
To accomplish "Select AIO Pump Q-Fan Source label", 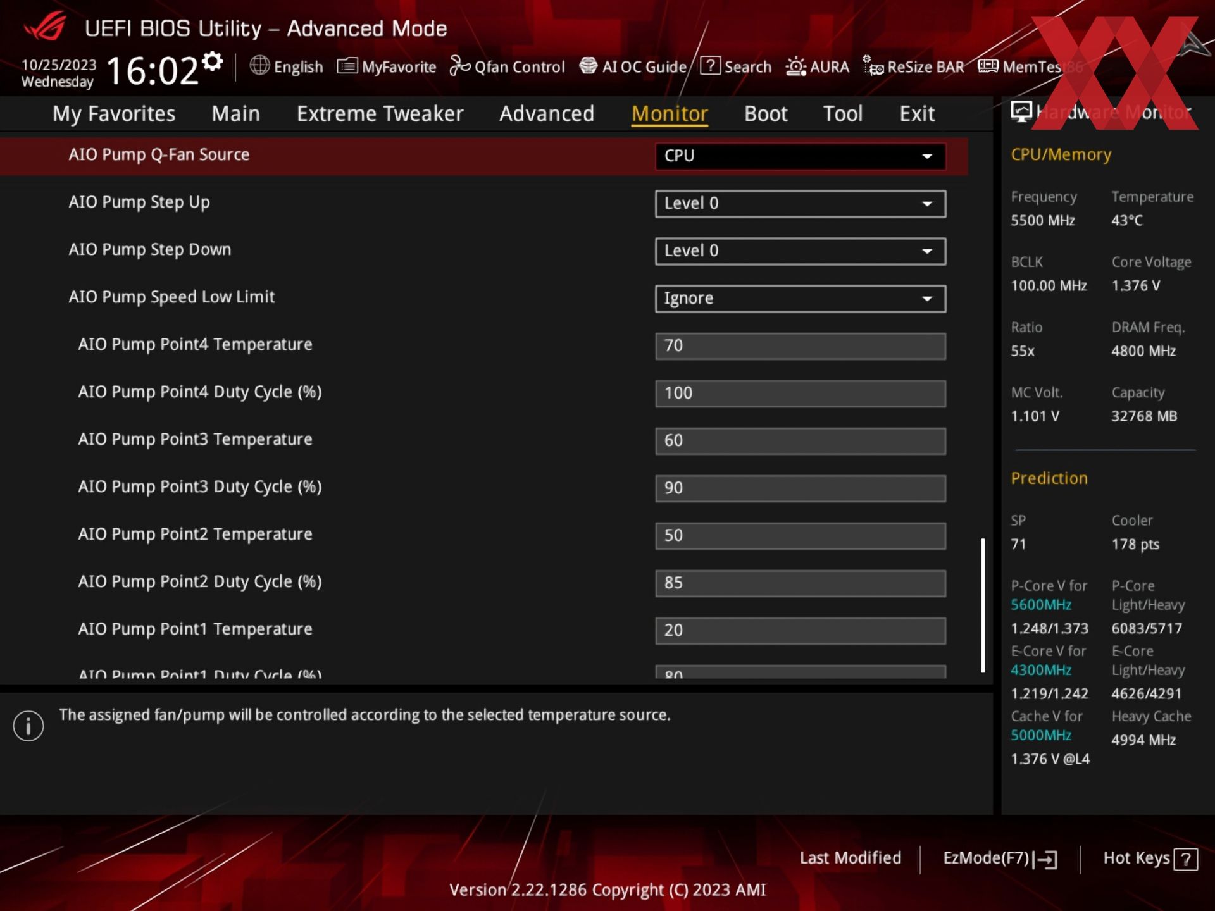I will pyautogui.click(x=159, y=154).
